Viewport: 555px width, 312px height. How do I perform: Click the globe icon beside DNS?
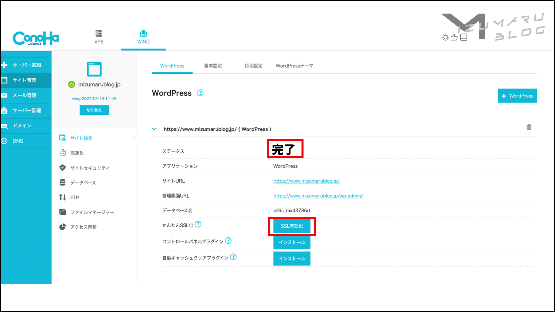click(4, 141)
